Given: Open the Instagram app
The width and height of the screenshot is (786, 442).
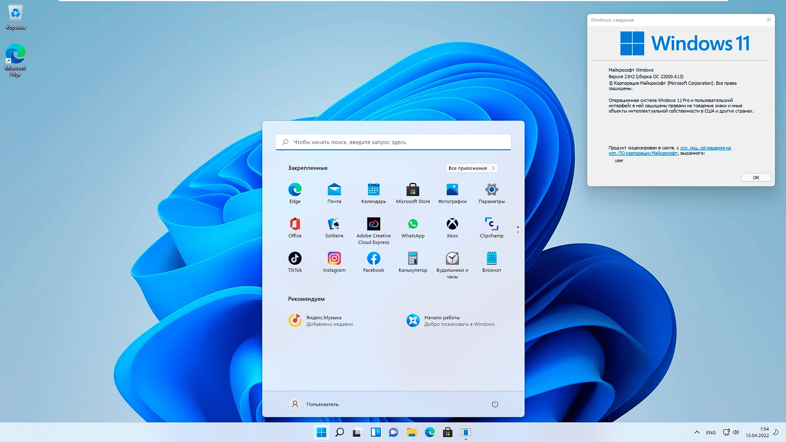Looking at the screenshot, I should [334, 262].
